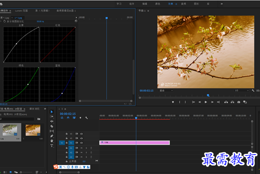Click the Extract button in Program Monitor
Image resolution: width=260 pixels, height=174 pixels.
coord(232,102)
